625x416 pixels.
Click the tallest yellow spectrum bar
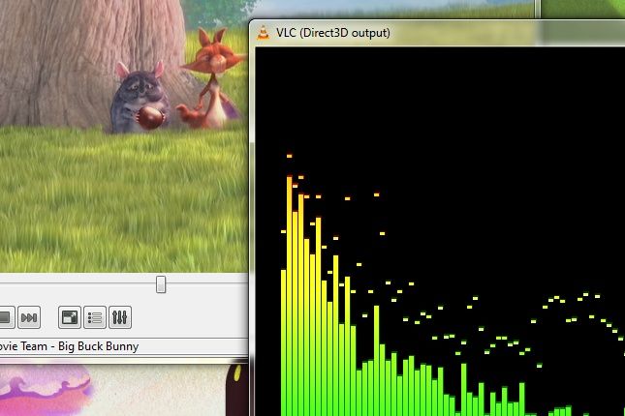tap(289, 290)
